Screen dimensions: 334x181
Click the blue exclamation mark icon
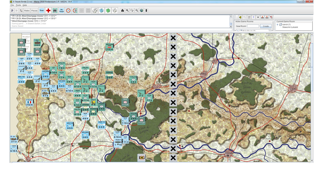[x=254, y=17]
